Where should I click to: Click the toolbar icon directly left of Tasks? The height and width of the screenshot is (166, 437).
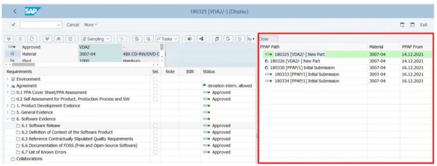click(149, 39)
